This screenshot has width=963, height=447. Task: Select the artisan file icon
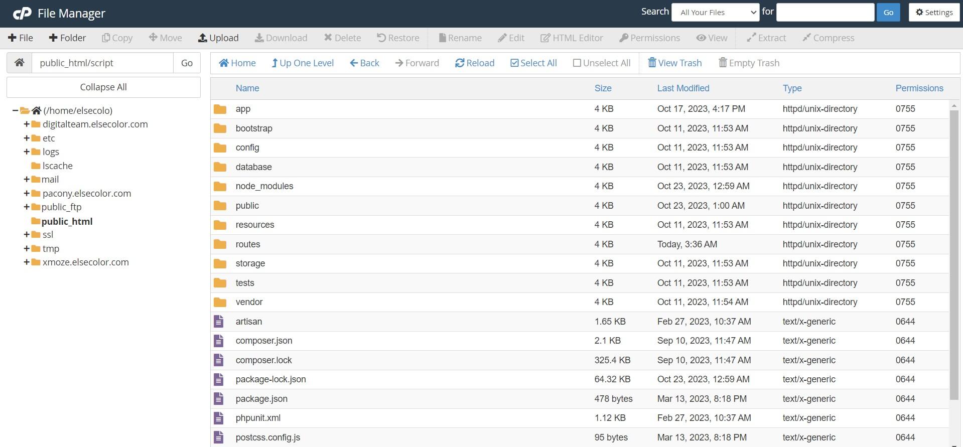tap(218, 322)
